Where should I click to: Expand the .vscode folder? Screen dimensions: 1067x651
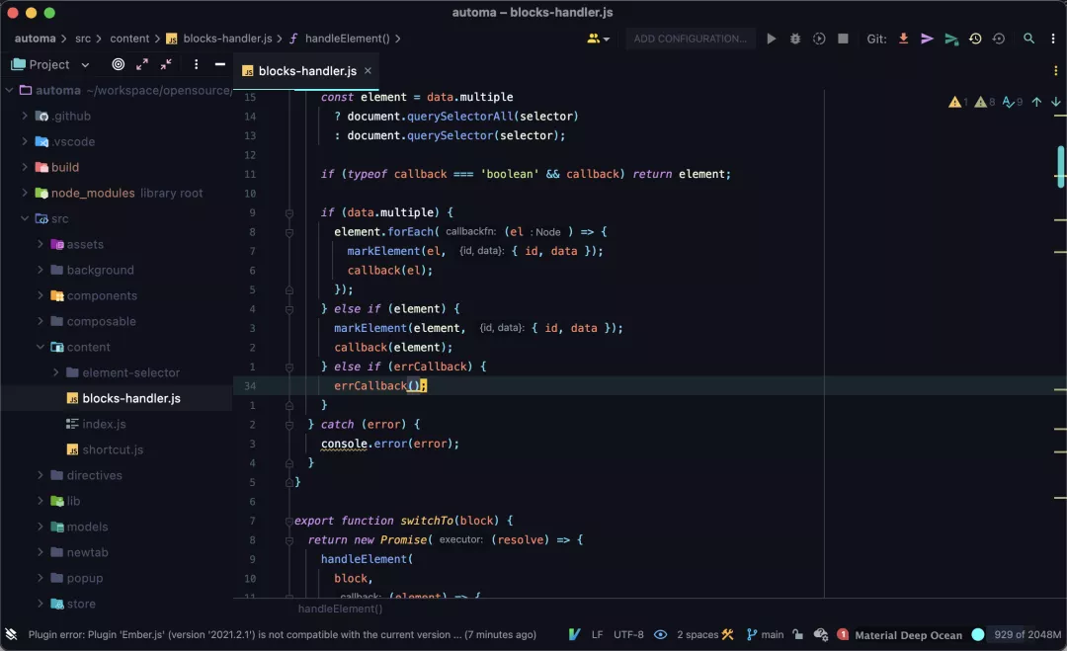pos(25,141)
